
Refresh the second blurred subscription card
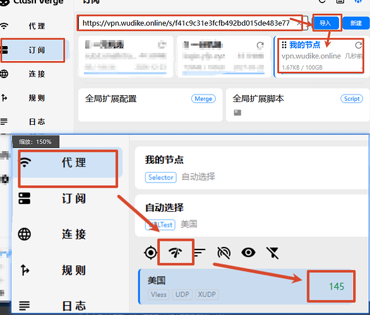[x=260, y=45]
